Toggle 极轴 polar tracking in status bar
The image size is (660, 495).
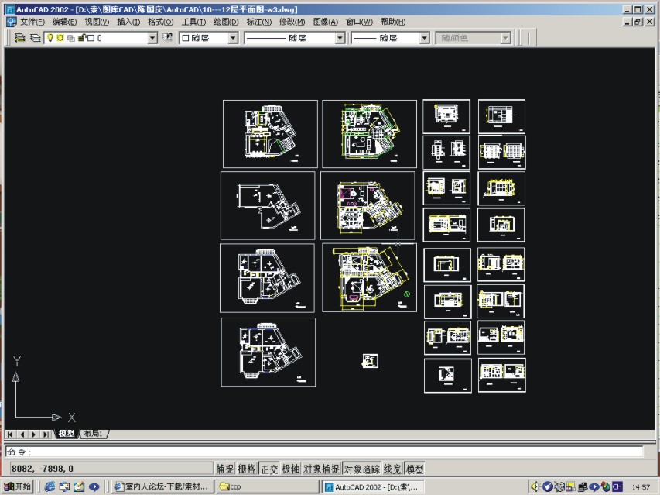click(x=290, y=469)
